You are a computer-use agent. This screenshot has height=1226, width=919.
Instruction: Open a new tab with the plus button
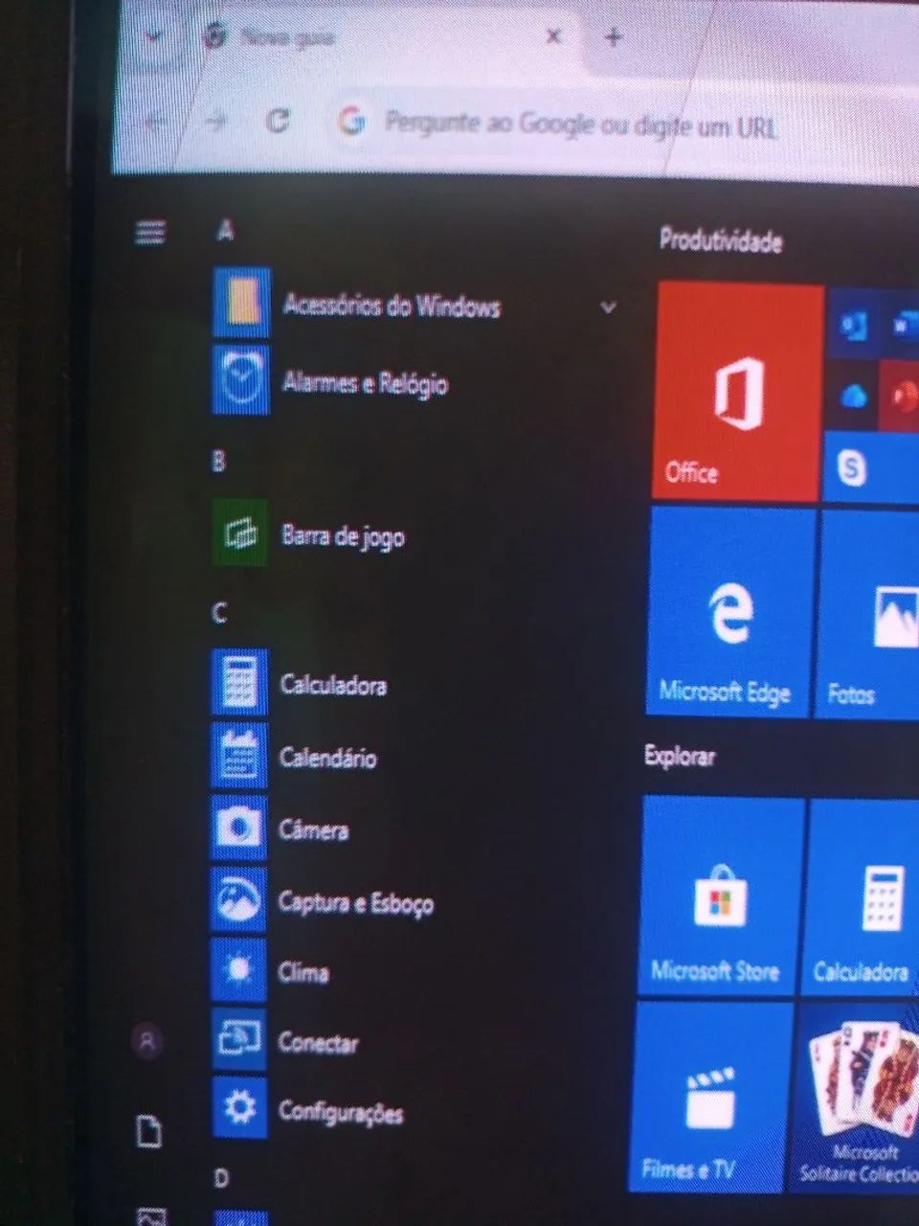click(614, 38)
